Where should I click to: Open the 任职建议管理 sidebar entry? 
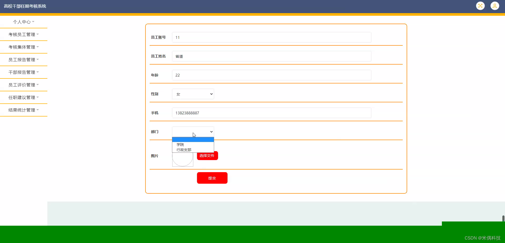pos(24,97)
